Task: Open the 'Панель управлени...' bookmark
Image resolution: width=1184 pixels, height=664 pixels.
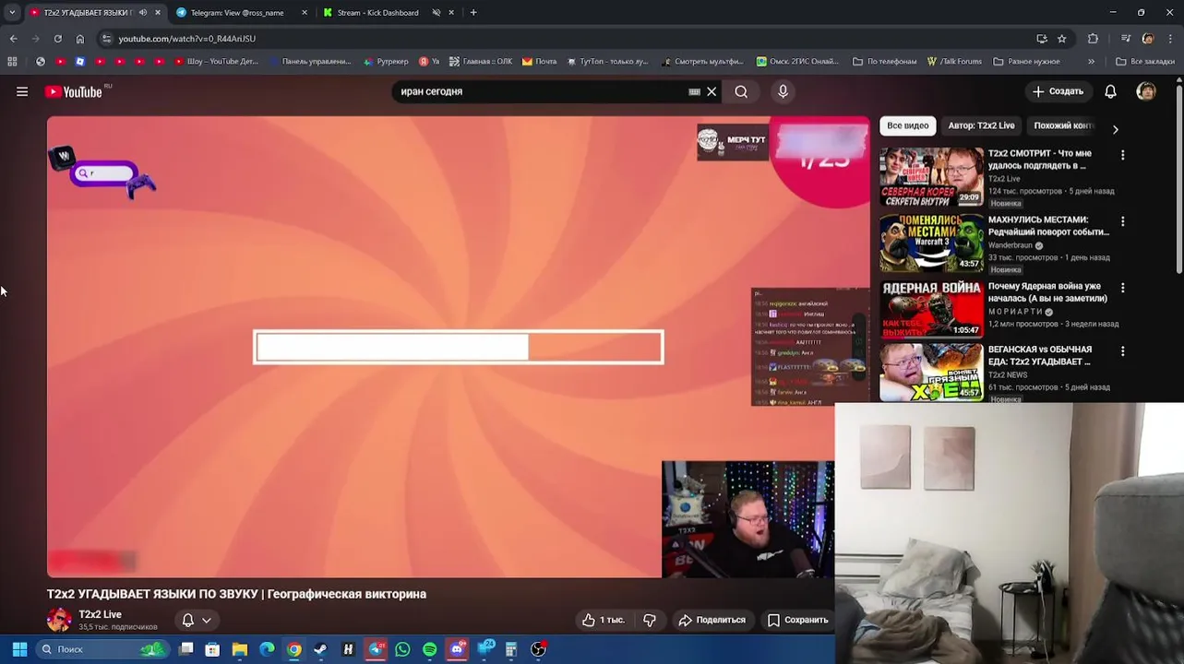Action: pyautogui.click(x=309, y=62)
